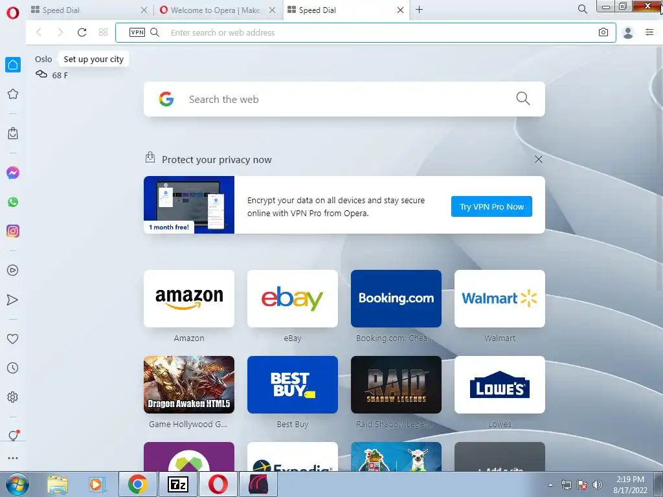The image size is (663, 497).
Task: Open the Lowe's speed dial tile
Action: pyautogui.click(x=500, y=384)
